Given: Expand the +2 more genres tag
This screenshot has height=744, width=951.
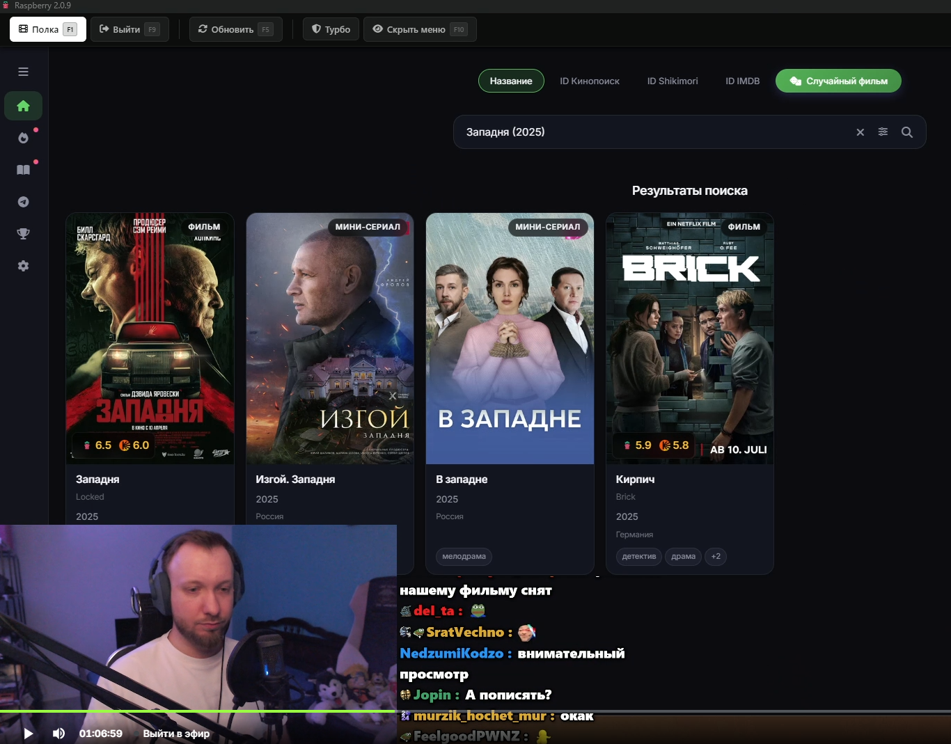Looking at the screenshot, I should point(716,556).
